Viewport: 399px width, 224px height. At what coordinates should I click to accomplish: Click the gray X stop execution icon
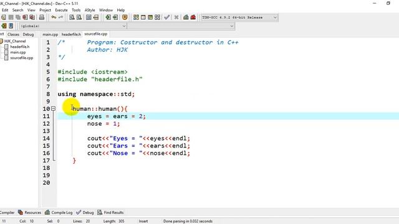pyautogui.click(x=176, y=17)
